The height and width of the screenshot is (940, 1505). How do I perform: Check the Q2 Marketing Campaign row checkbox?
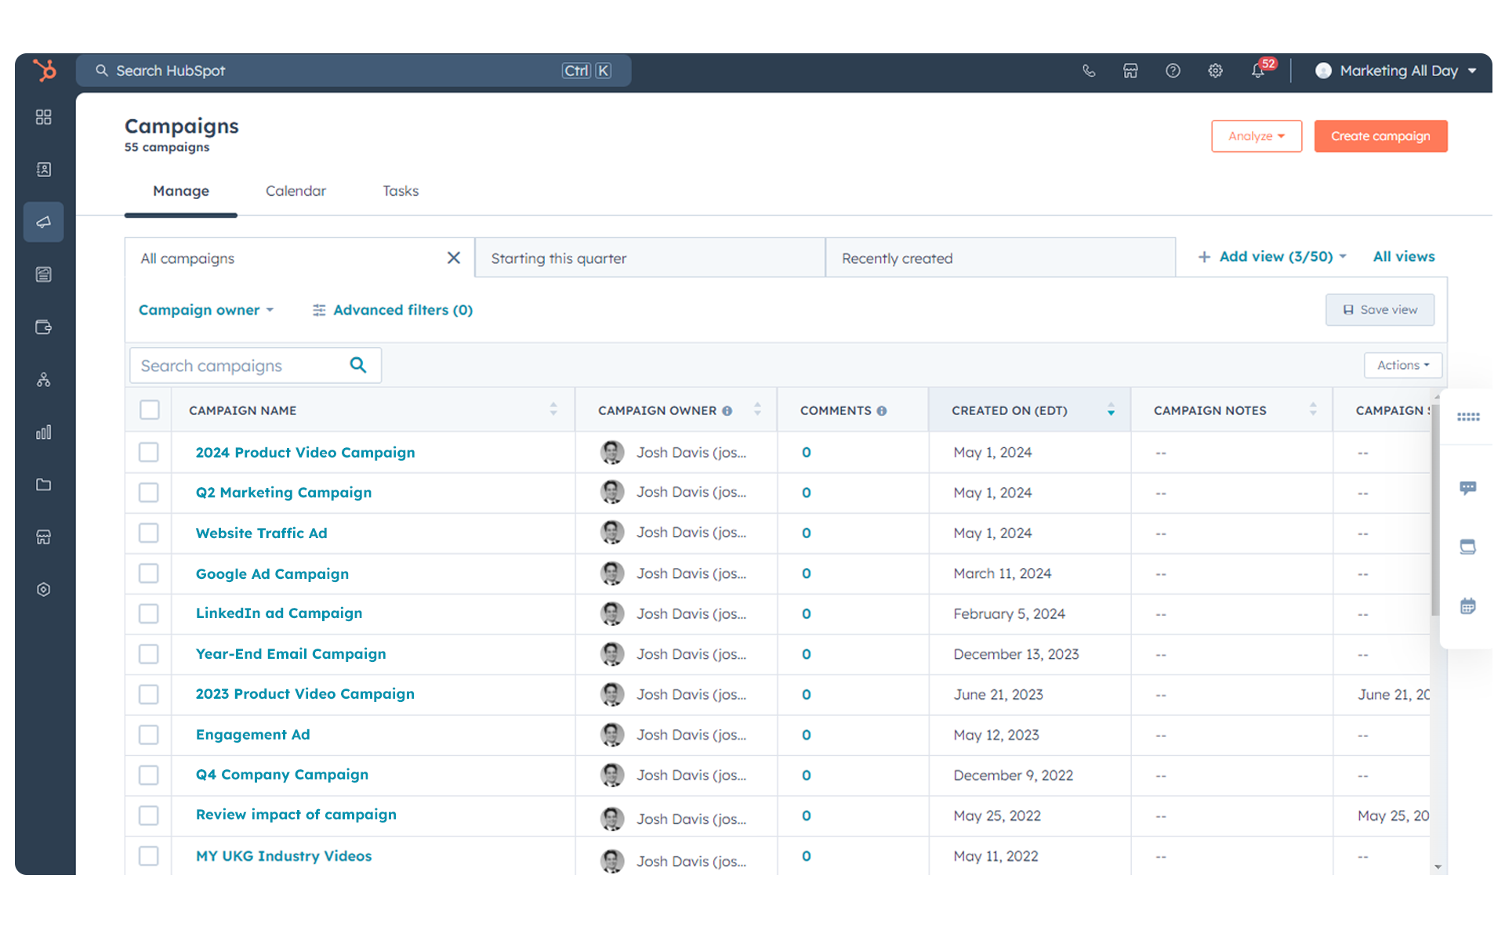[149, 492]
